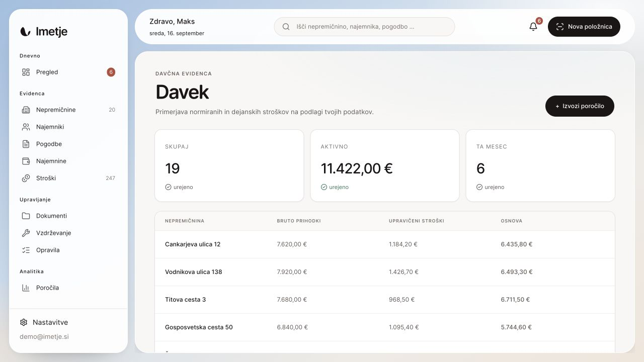Click the Nastavitve gear icon
The width and height of the screenshot is (644, 362).
pos(24,322)
